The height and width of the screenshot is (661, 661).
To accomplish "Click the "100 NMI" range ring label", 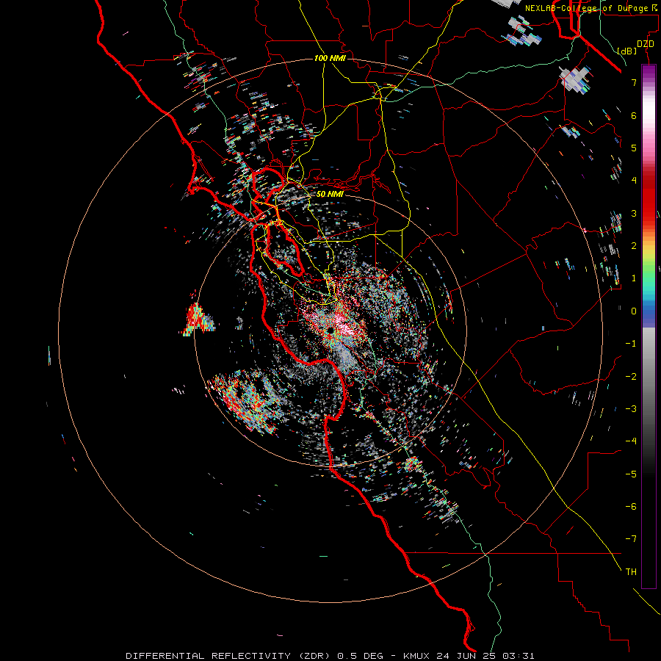I will [330, 58].
